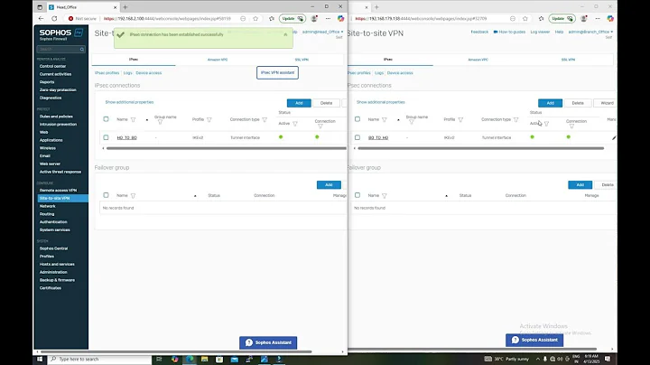Filter Head Office connections by Name
Screen dimensions: 650x365
pyautogui.click(x=133, y=119)
